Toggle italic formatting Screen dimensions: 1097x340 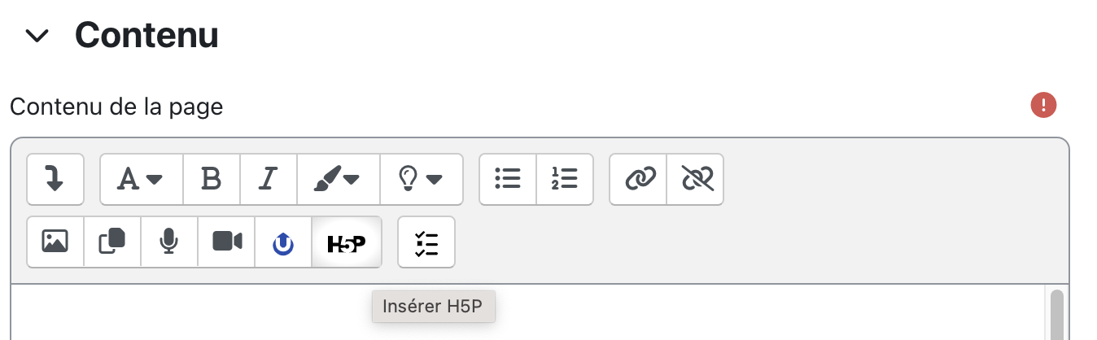269,179
